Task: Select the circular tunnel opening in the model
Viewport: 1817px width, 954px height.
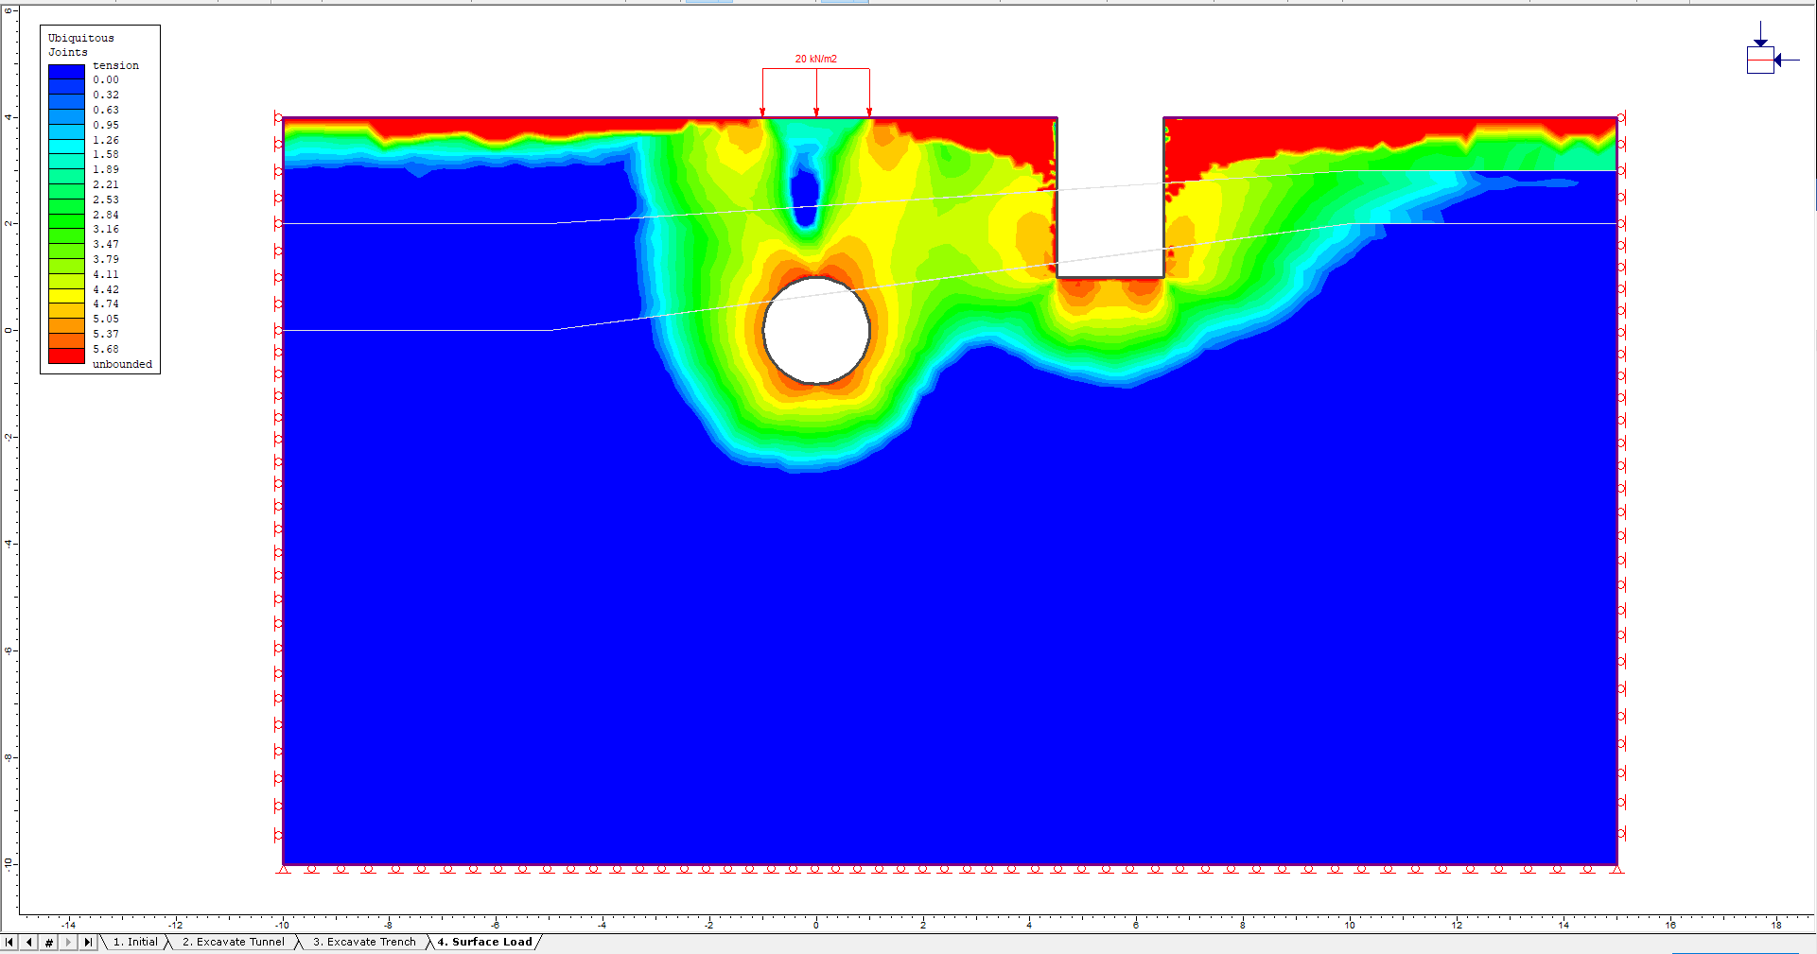Action: [x=815, y=330]
